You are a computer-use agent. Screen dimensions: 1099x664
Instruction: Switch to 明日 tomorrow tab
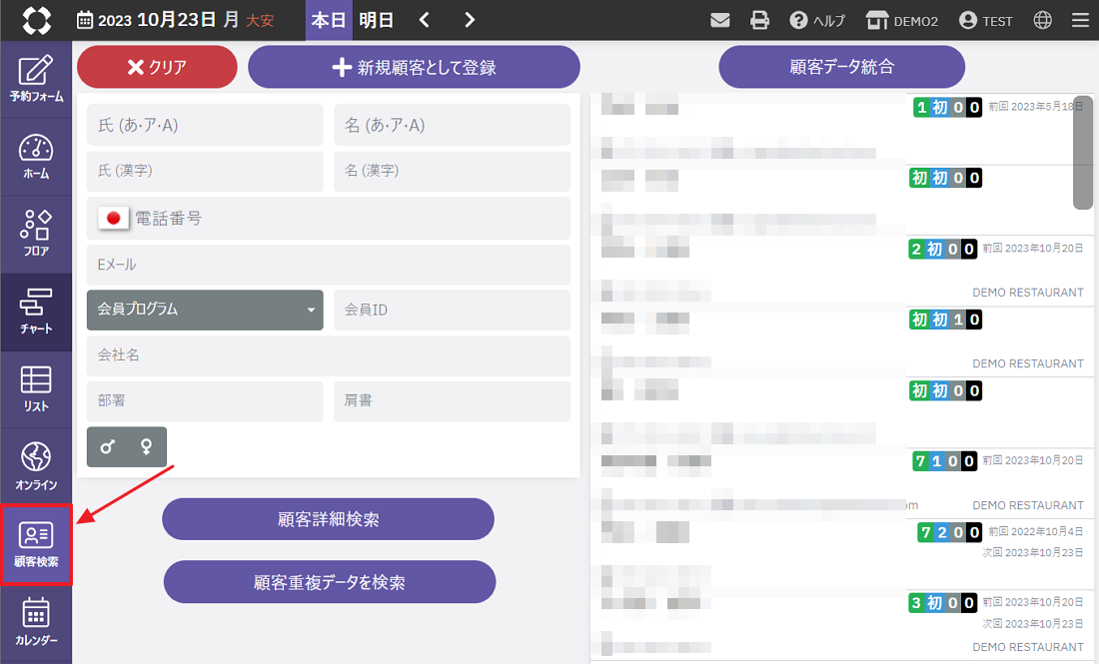(376, 20)
